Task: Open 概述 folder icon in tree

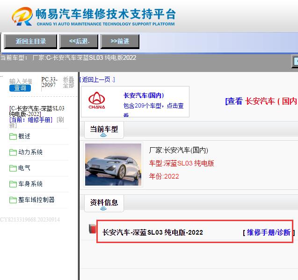Action: click(x=13, y=136)
